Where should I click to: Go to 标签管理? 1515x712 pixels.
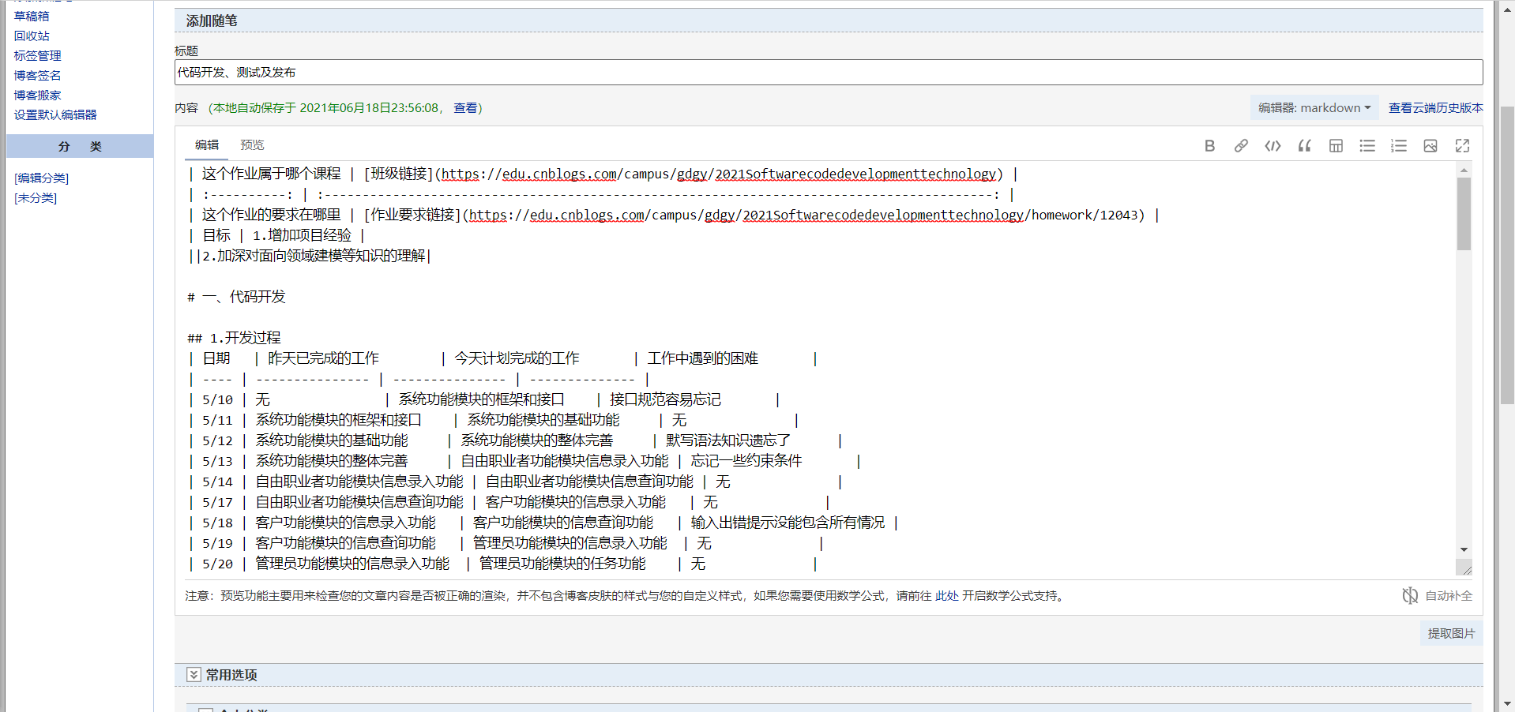click(x=37, y=55)
